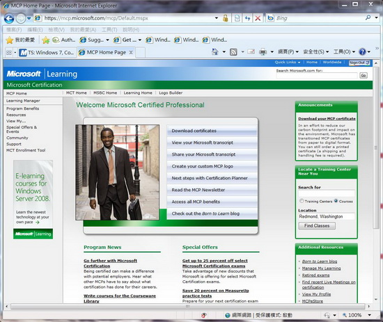Click the RSS feeds icon
The image size is (383, 322).
233,51
